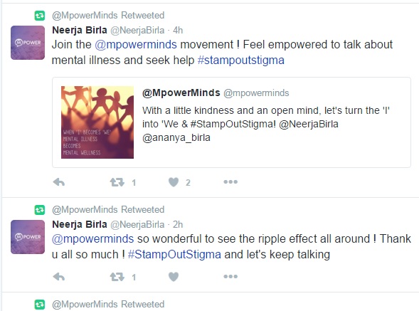Retweet the 'ripple effect' tweet
Viewport: 419px width, 311px height.
(117, 277)
